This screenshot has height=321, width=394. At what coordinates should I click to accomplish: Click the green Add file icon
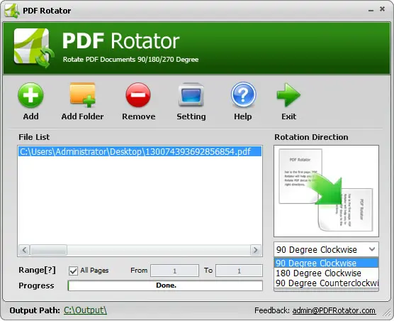click(30, 95)
